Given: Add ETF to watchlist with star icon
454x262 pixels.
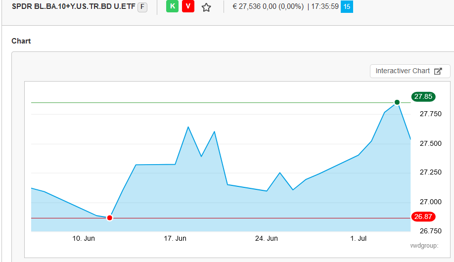Looking at the screenshot, I should coord(206,7).
